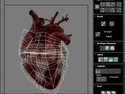Collapse the Stitch rollout
Image resolution: width=125 pixels, height=94 pixels.
pyautogui.click(x=95, y=55)
